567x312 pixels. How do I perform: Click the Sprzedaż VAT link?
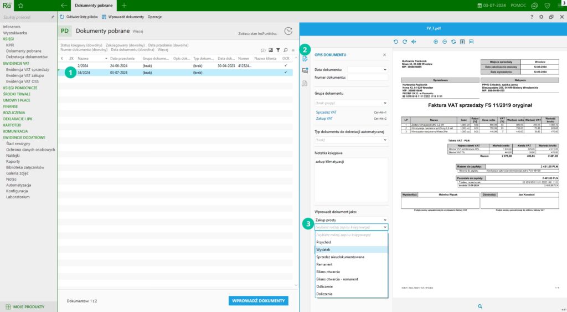point(326,112)
